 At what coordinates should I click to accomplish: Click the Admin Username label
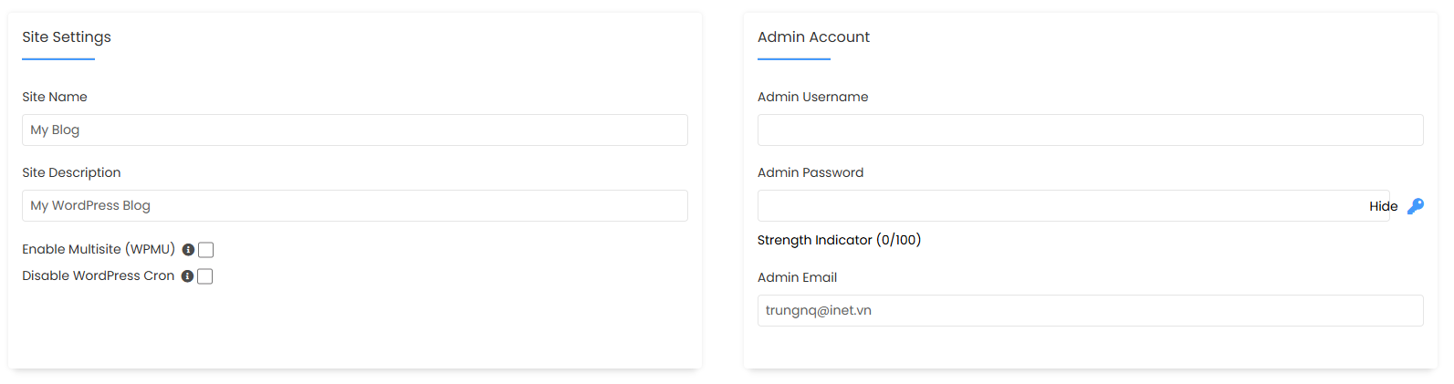coord(812,97)
